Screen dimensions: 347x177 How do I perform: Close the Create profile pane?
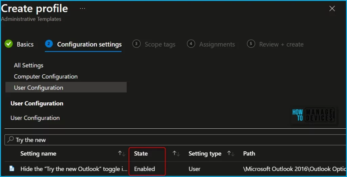332,8
